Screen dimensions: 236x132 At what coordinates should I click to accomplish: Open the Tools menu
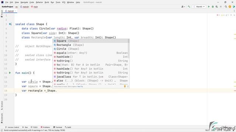point(58,2)
